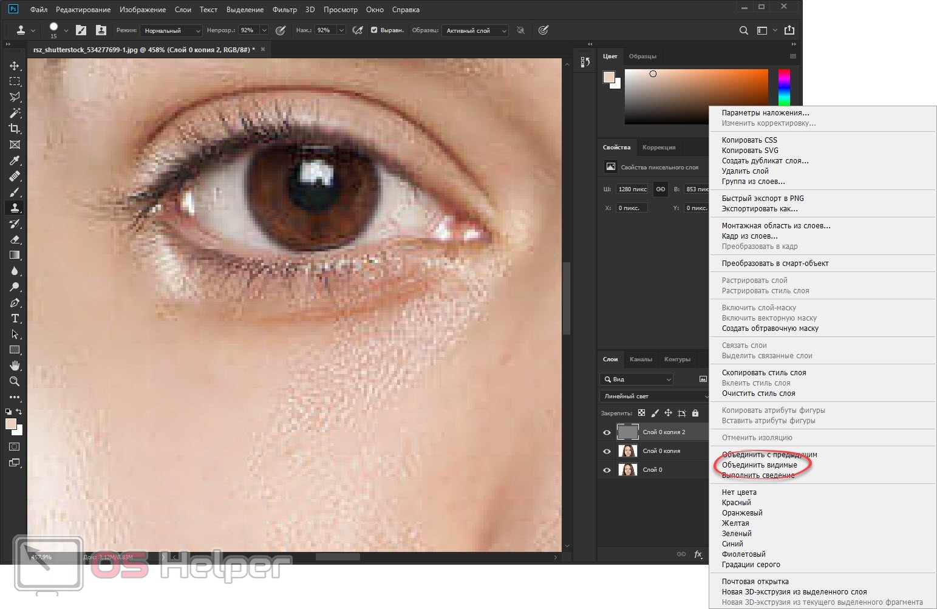Open the Образец sample dropdown
Viewport: 937px width, 609px height.
[475, 30]
